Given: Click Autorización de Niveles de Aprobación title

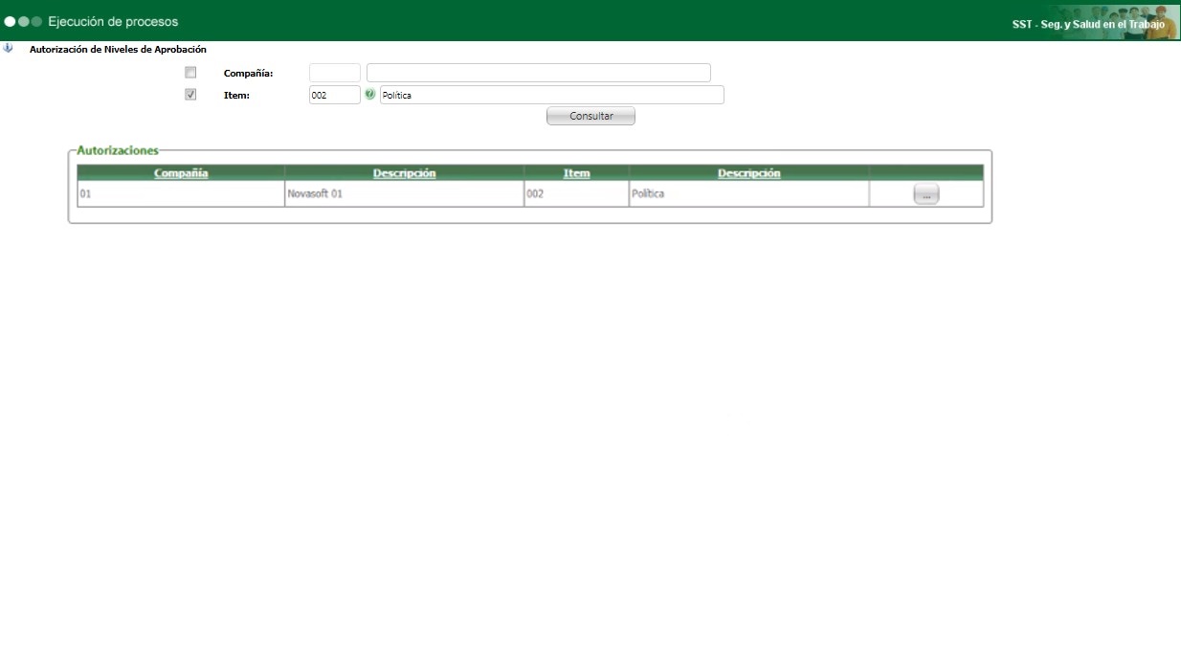Looking at the screenshot, I should pos(118,49).
